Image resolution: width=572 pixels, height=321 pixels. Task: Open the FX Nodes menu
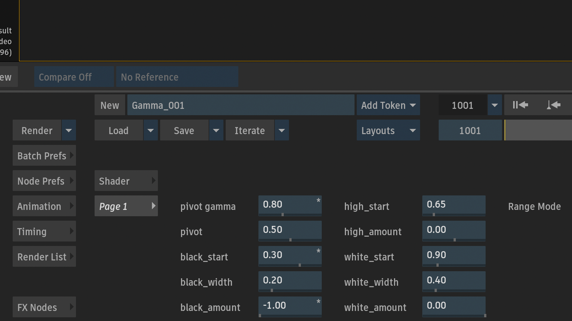tap(44, 307)
